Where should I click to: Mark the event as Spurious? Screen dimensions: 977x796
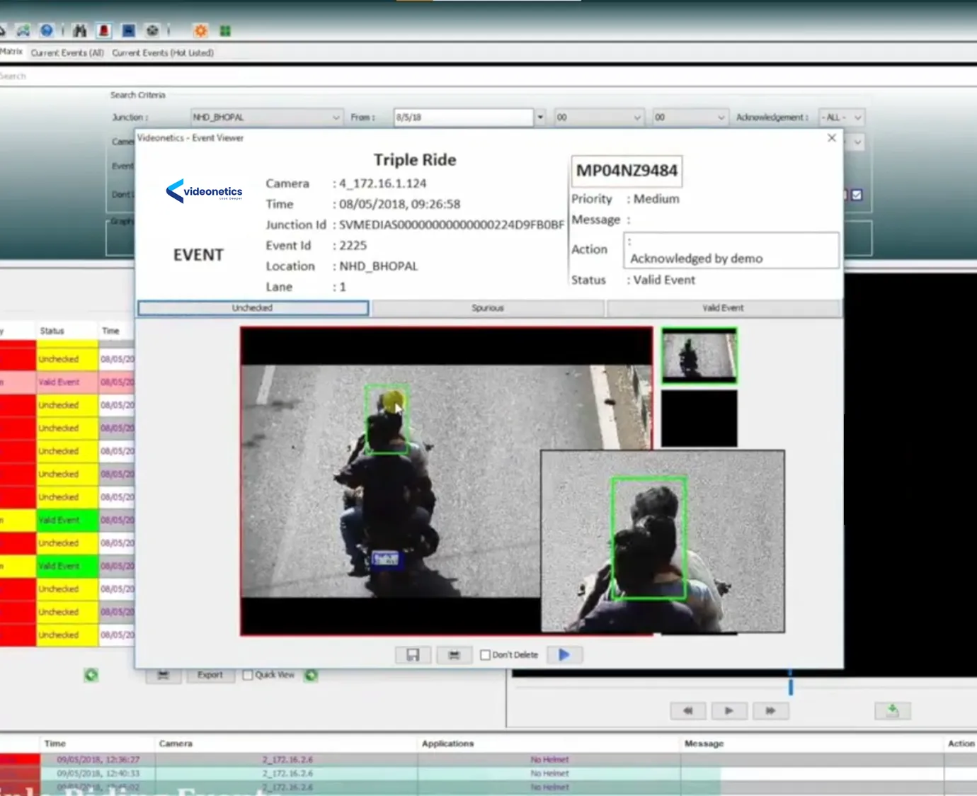(x=488, y=308)
